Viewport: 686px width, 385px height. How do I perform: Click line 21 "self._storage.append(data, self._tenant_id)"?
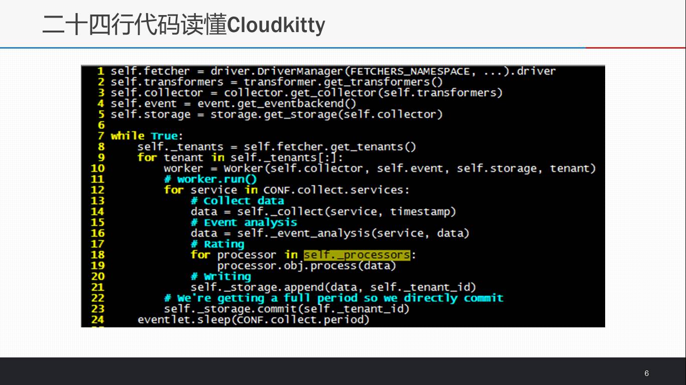333,287
